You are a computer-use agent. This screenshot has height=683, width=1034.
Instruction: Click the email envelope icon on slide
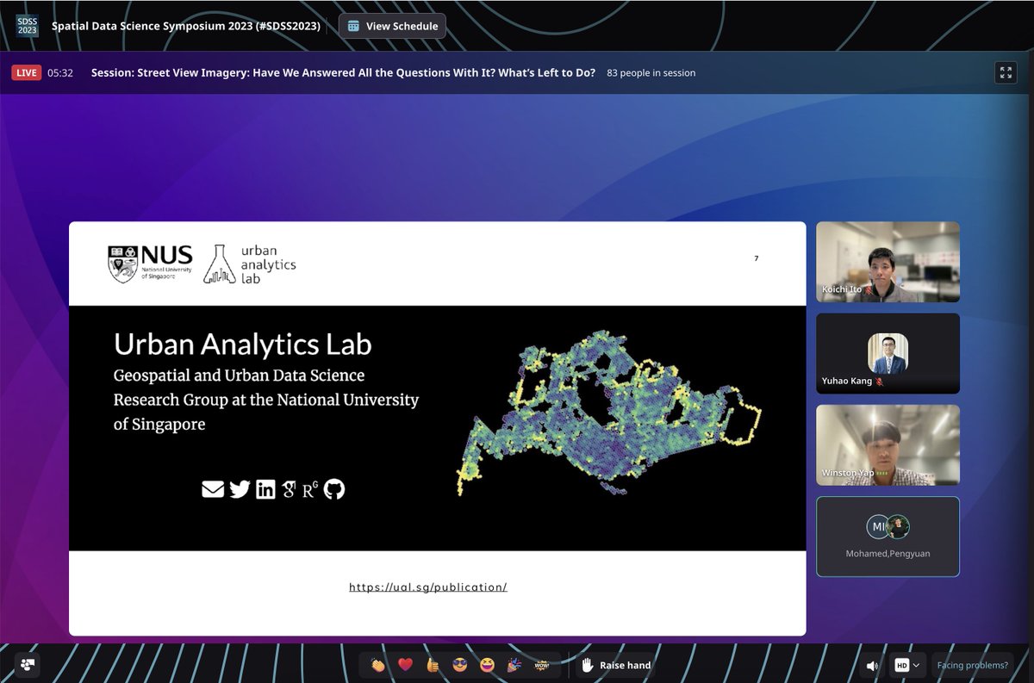[213, 489]
